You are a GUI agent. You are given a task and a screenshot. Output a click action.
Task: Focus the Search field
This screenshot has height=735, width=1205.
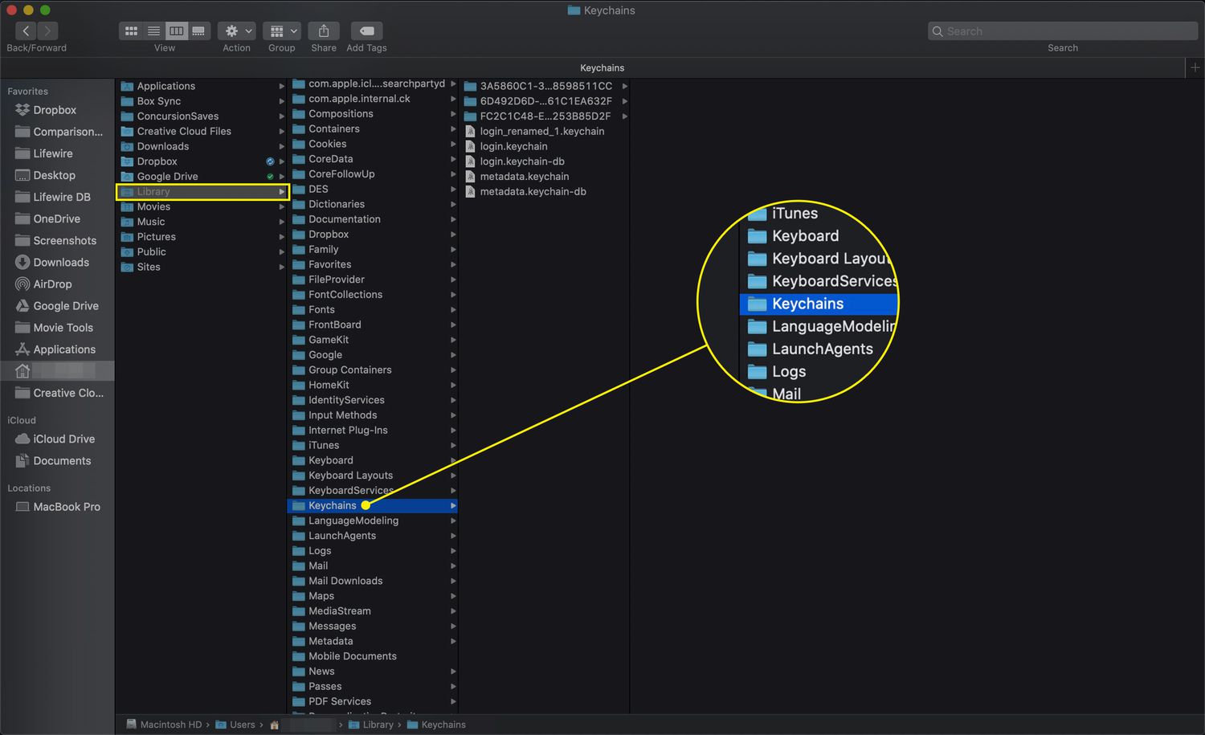(x=1063, y=31)
